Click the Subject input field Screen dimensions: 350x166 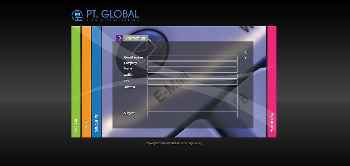pos(192,114)
